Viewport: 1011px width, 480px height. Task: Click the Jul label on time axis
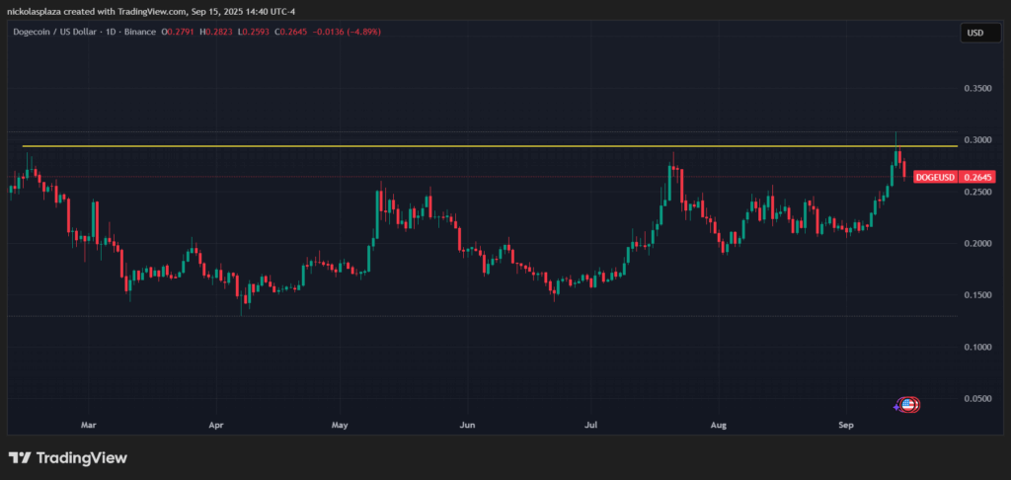590,425
